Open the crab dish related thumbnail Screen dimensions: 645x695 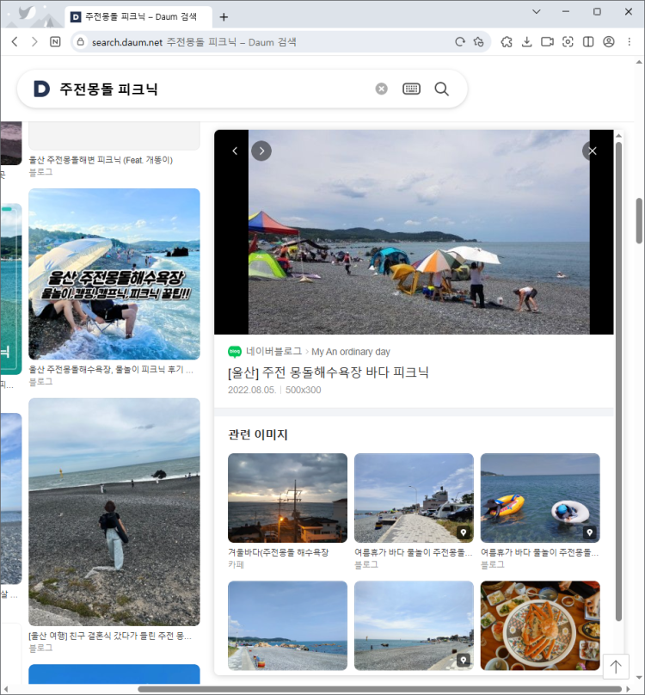tap(540, 625)
